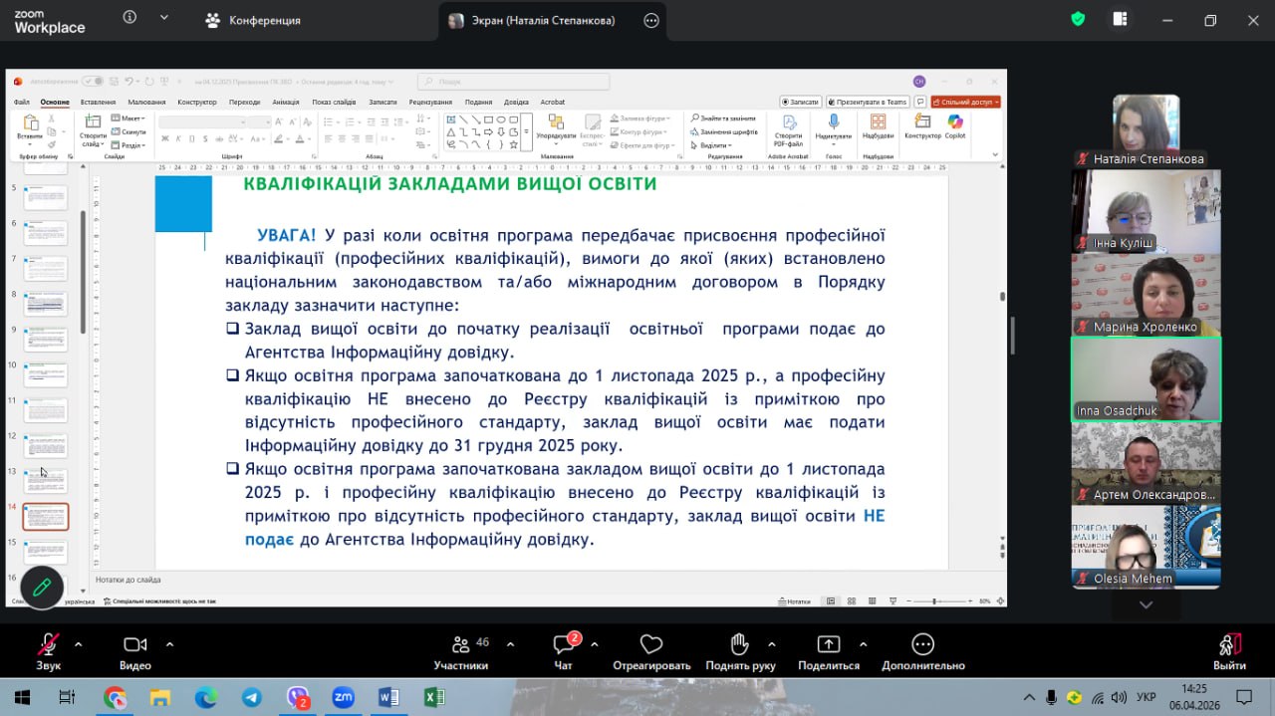
Task: Open Zoom info icon near Workplace logo
Action: click(x=129, y=18)
